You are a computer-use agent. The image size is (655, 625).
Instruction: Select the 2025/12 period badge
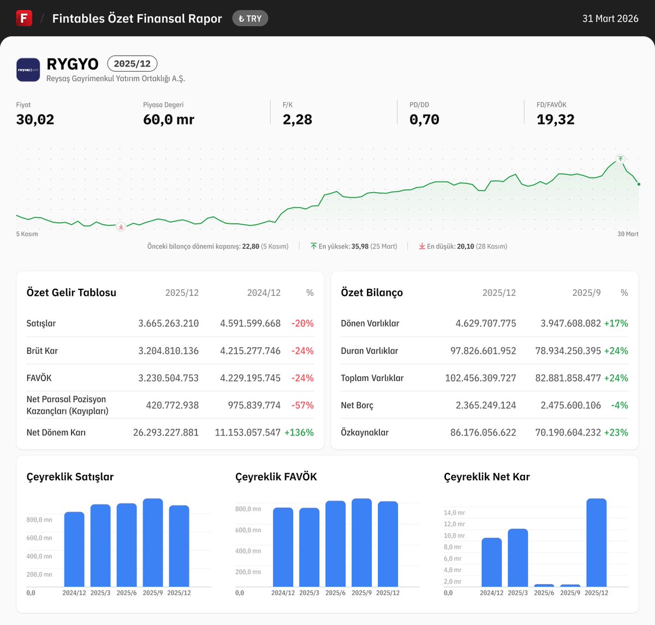(x=132, y=64)
